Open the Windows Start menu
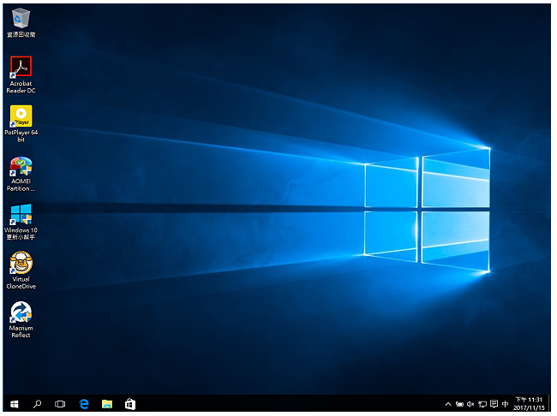 [x=15, y=404]
